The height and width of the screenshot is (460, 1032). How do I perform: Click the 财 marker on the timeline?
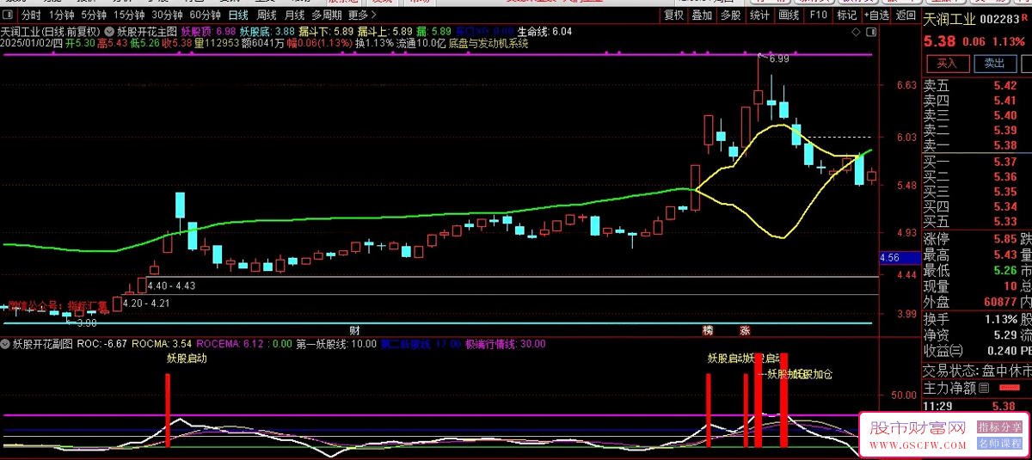pos(354,330)
